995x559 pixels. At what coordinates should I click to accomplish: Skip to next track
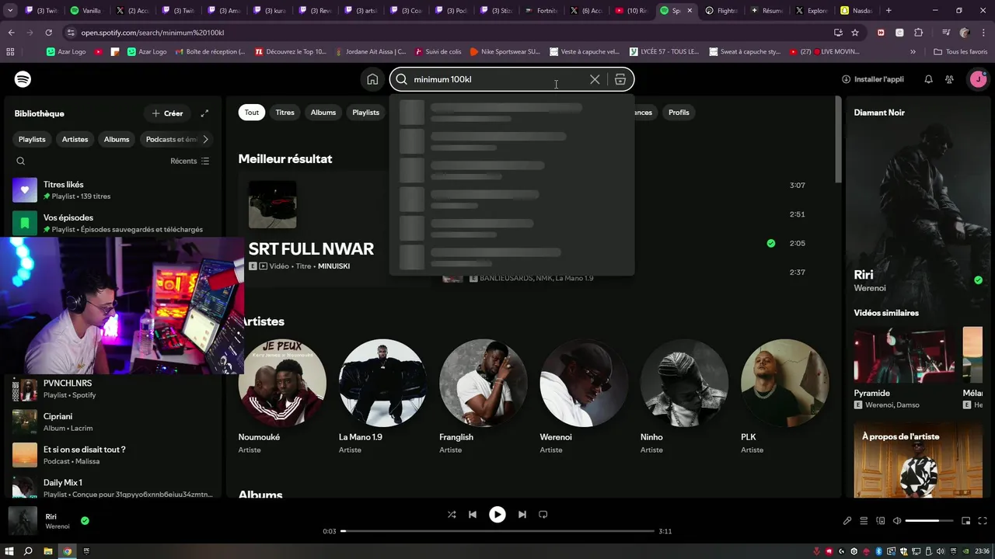coord(522,514)
